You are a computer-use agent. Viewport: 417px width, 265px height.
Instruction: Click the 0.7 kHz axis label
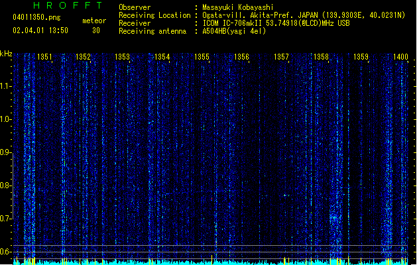tap(5, 219)
